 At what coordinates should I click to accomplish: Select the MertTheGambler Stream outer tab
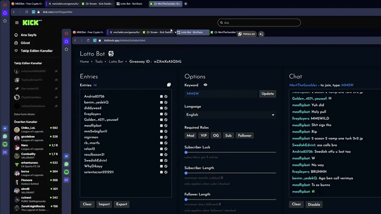165,4
